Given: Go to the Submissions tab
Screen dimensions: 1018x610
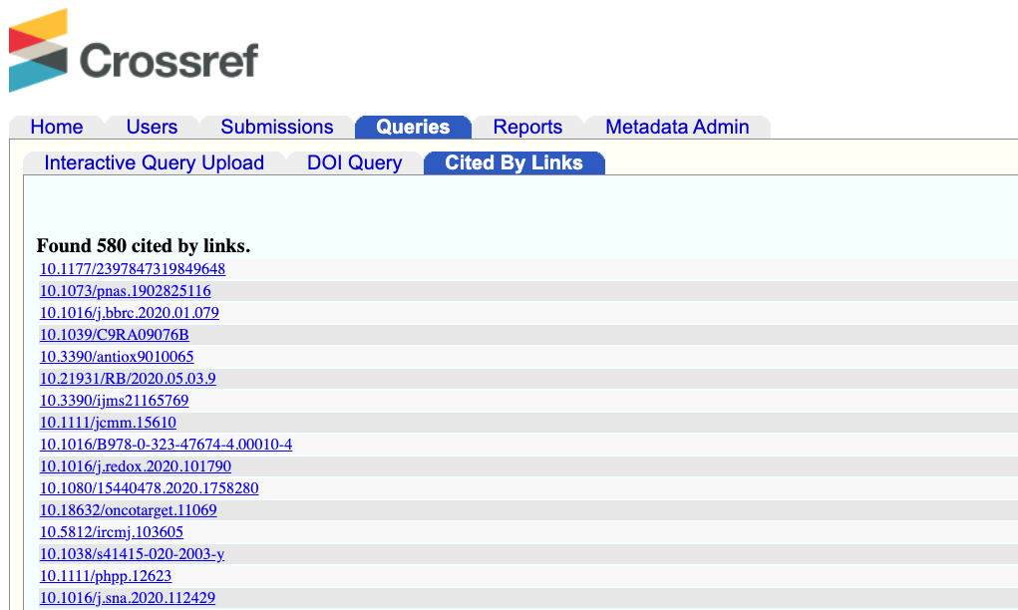Looking at the screenshot, I should point(277,127).
